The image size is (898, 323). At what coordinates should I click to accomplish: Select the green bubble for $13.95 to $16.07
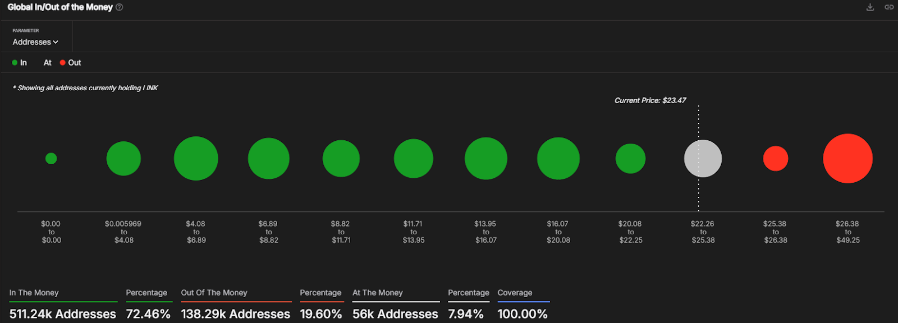(x=486, y=159)
